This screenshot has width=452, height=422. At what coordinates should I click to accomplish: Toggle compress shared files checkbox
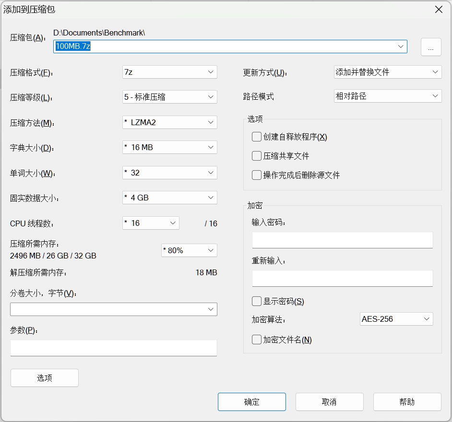(x=257, y=156)
